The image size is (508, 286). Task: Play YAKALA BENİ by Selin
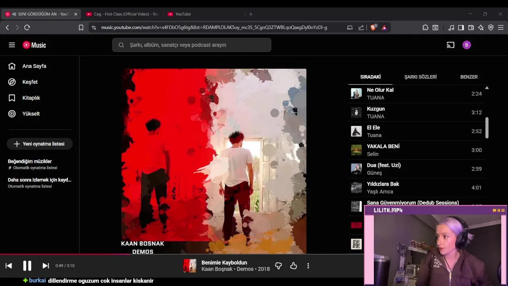[416, 150]
